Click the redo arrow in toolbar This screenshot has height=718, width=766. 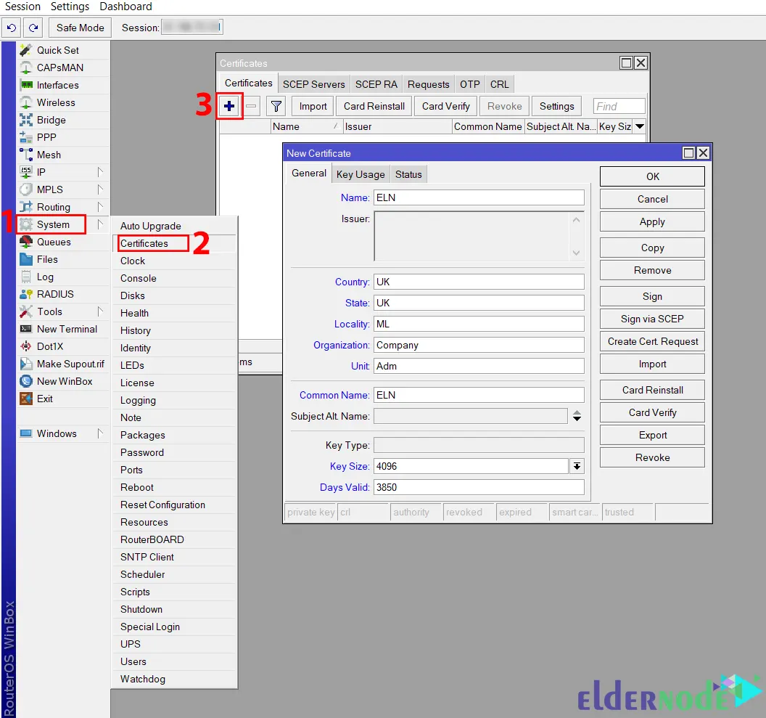[33, 28]
